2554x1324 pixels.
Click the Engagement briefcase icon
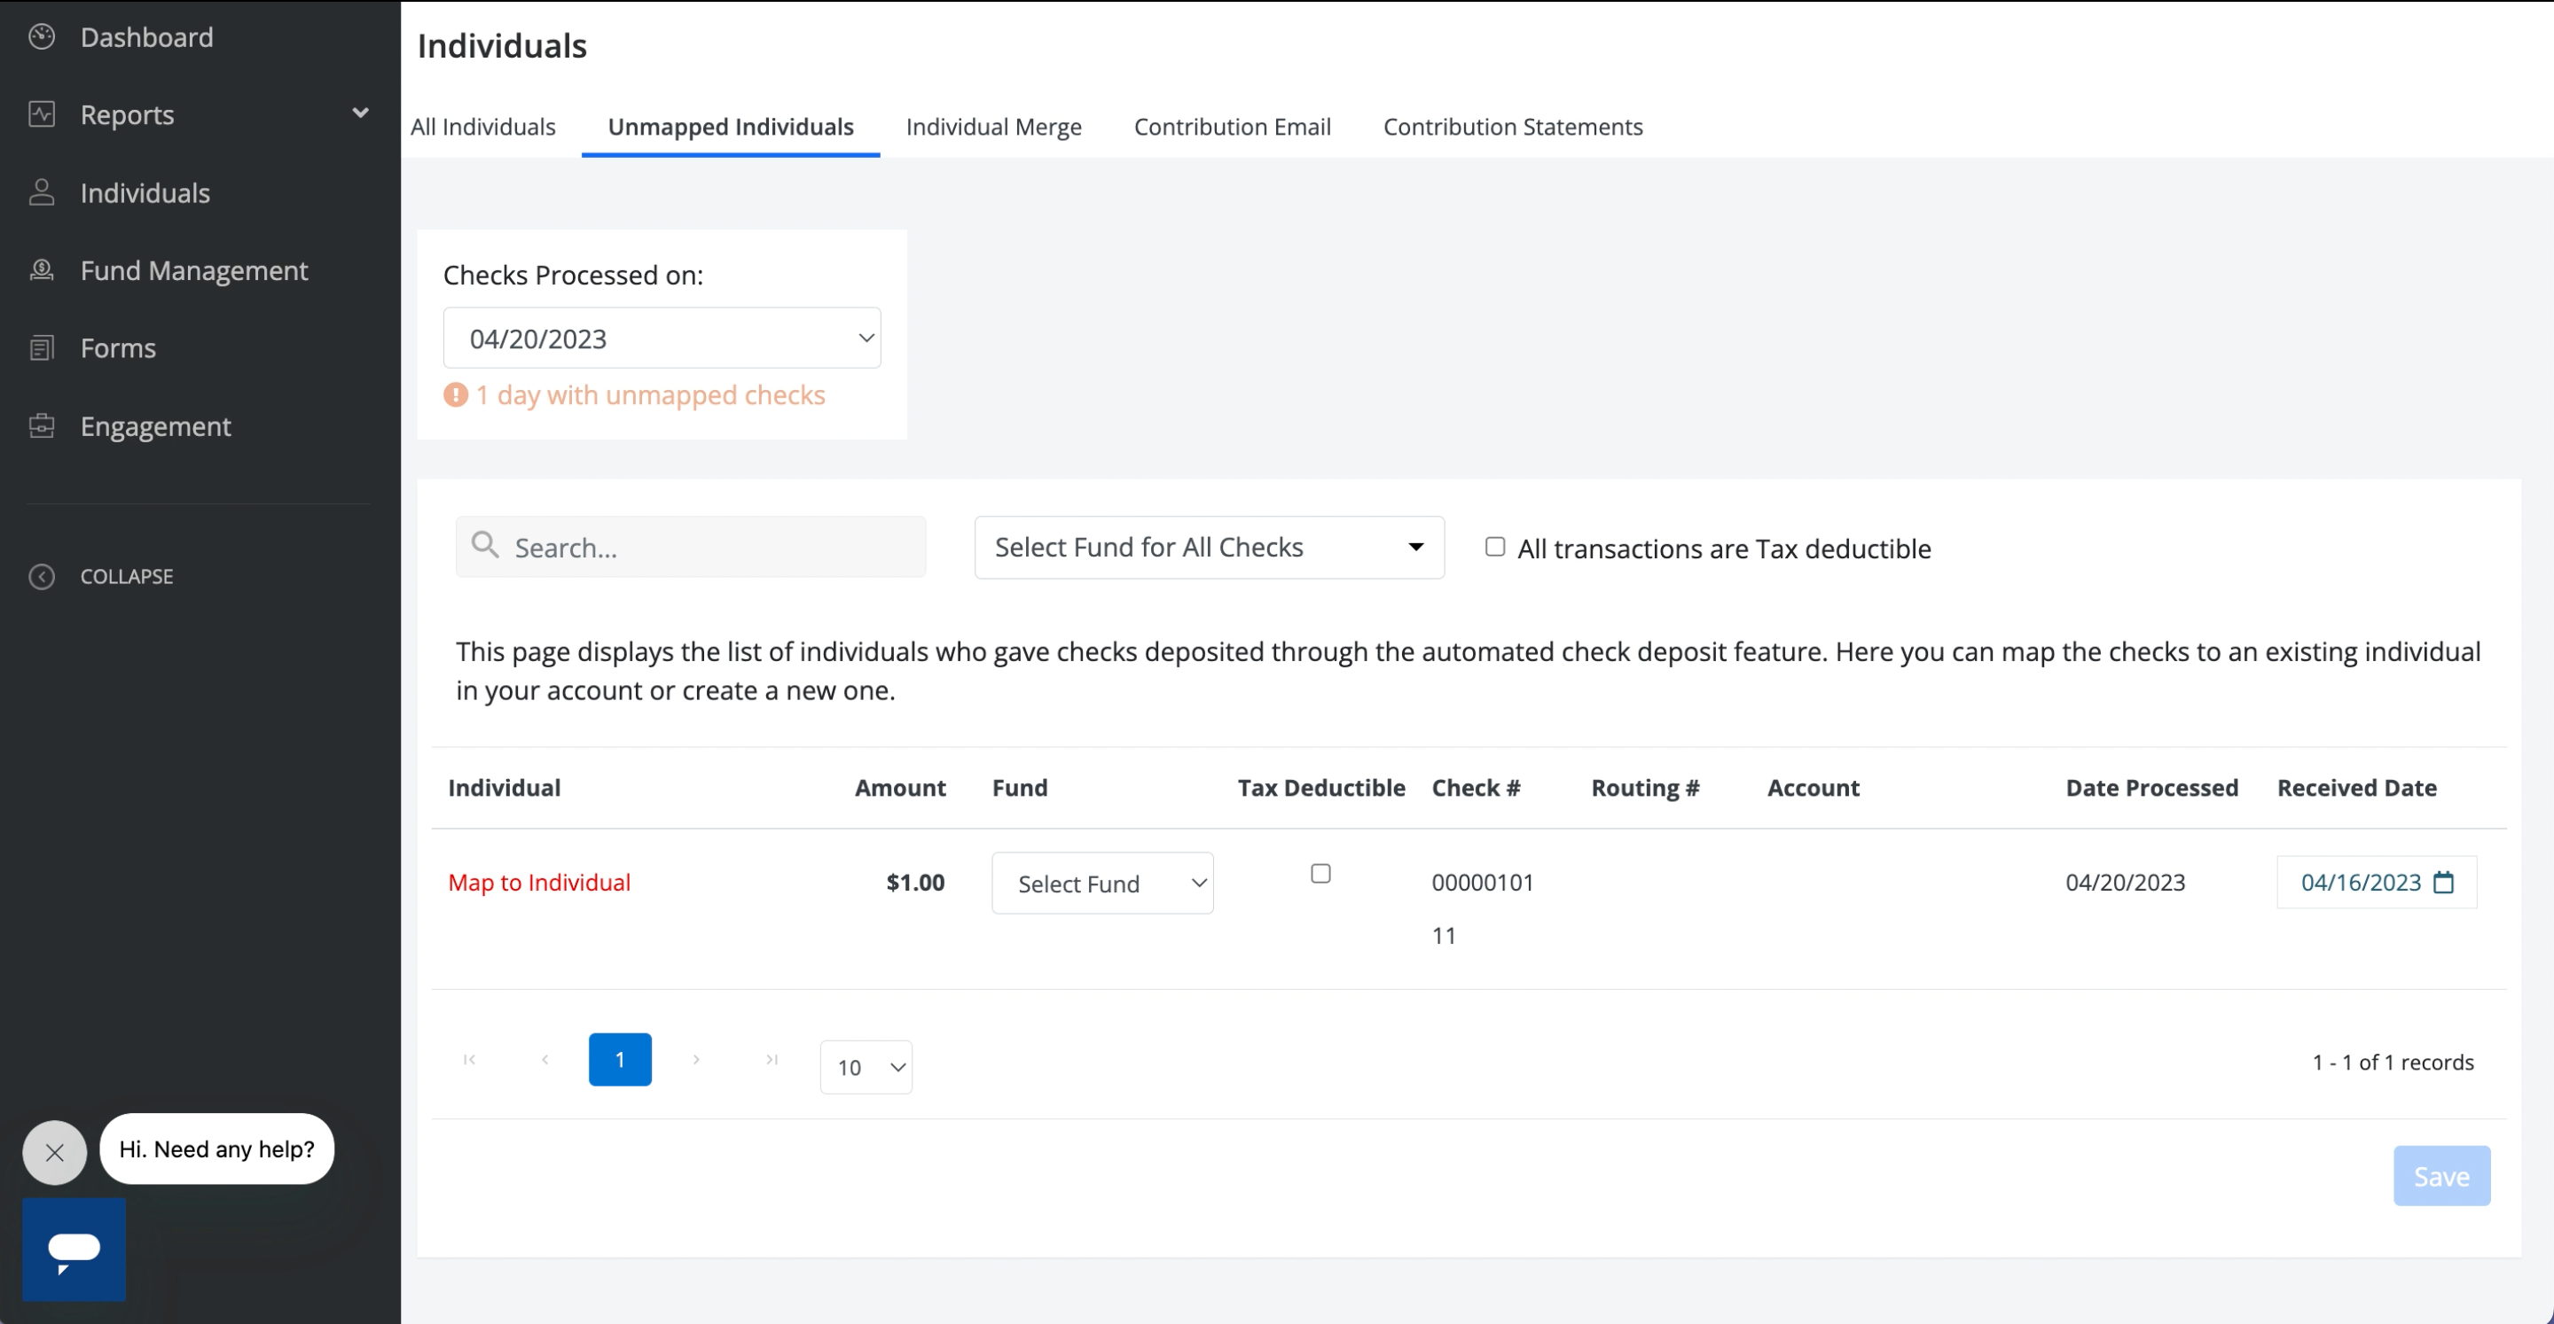pyautogui.click(x=42, y=426)
